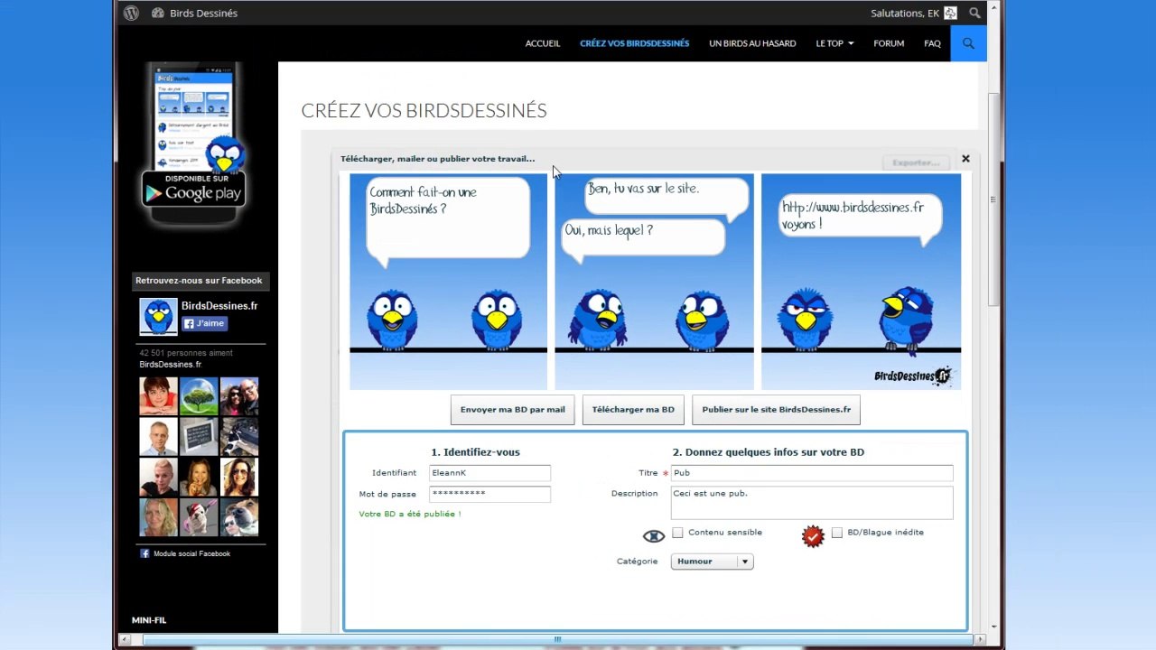The height and width of the screenshot is (650, 1156).
Task: Click the WordPress logo icon
Action: point(131,13)
